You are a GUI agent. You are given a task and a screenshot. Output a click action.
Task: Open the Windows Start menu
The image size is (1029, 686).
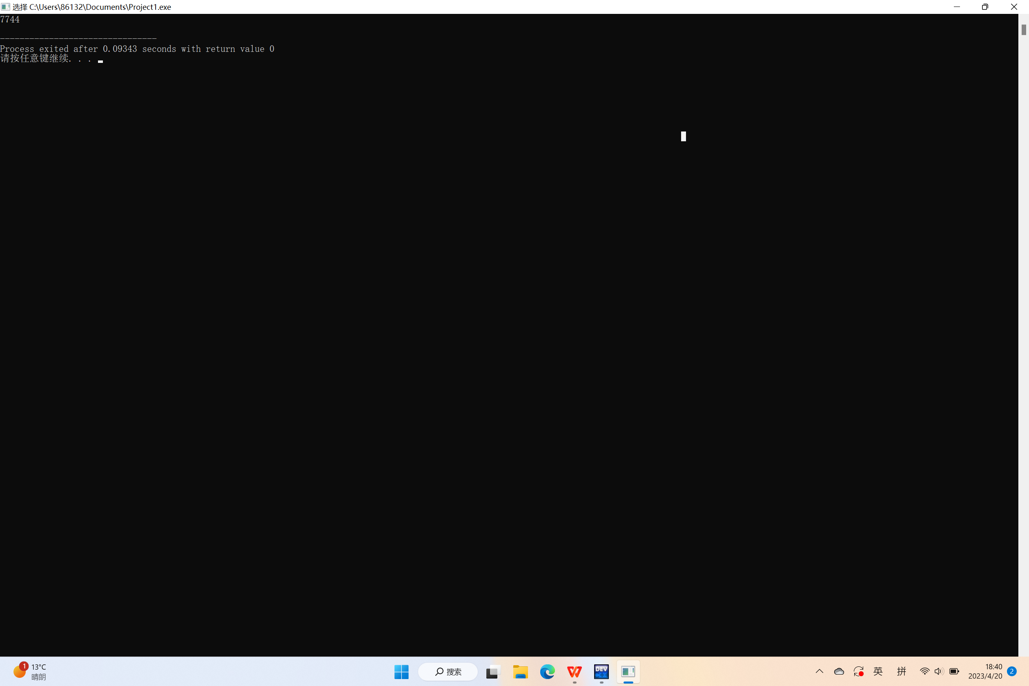tap(401, 672)
